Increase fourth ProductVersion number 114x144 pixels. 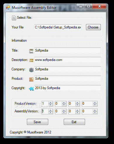[x=95, y=103]
